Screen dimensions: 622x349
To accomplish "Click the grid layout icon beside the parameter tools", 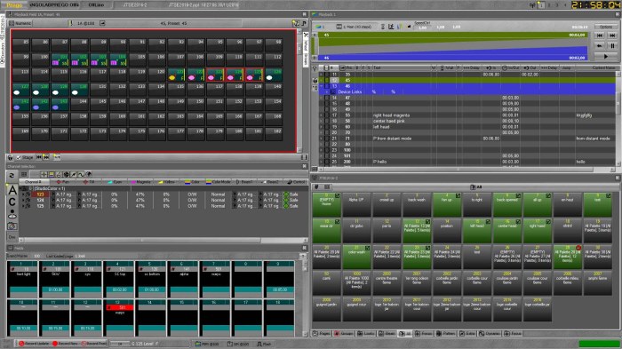I will click(x=24, y=174).
